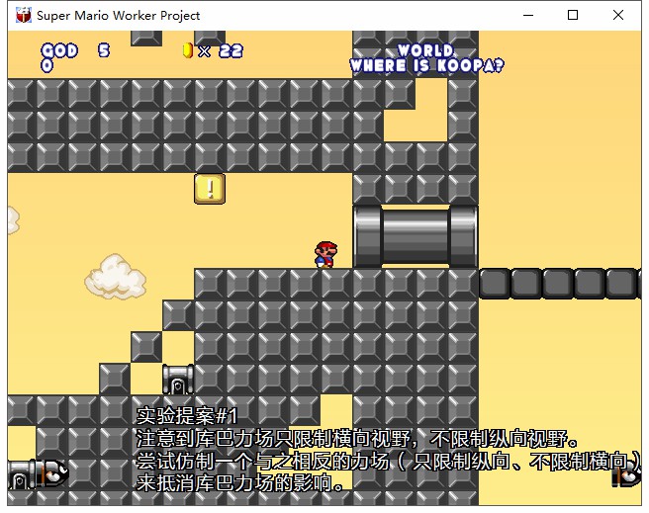Click the 'WHERE IS KOOPA?' level name

(427, 65)
